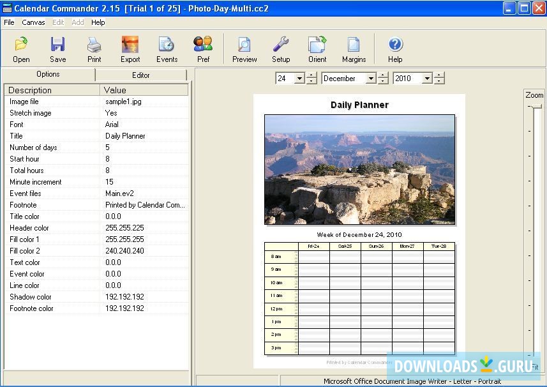The width and height of the screenshot is (547, 387).
Task: Open Pref preferences icon
Action: [x=203, y=45]
